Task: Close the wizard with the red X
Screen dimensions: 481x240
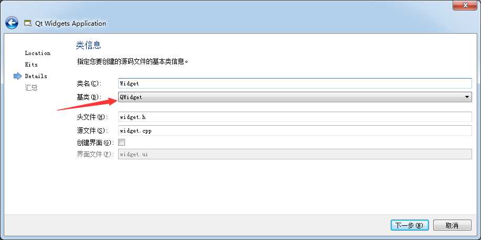Action: click(465, 5)
